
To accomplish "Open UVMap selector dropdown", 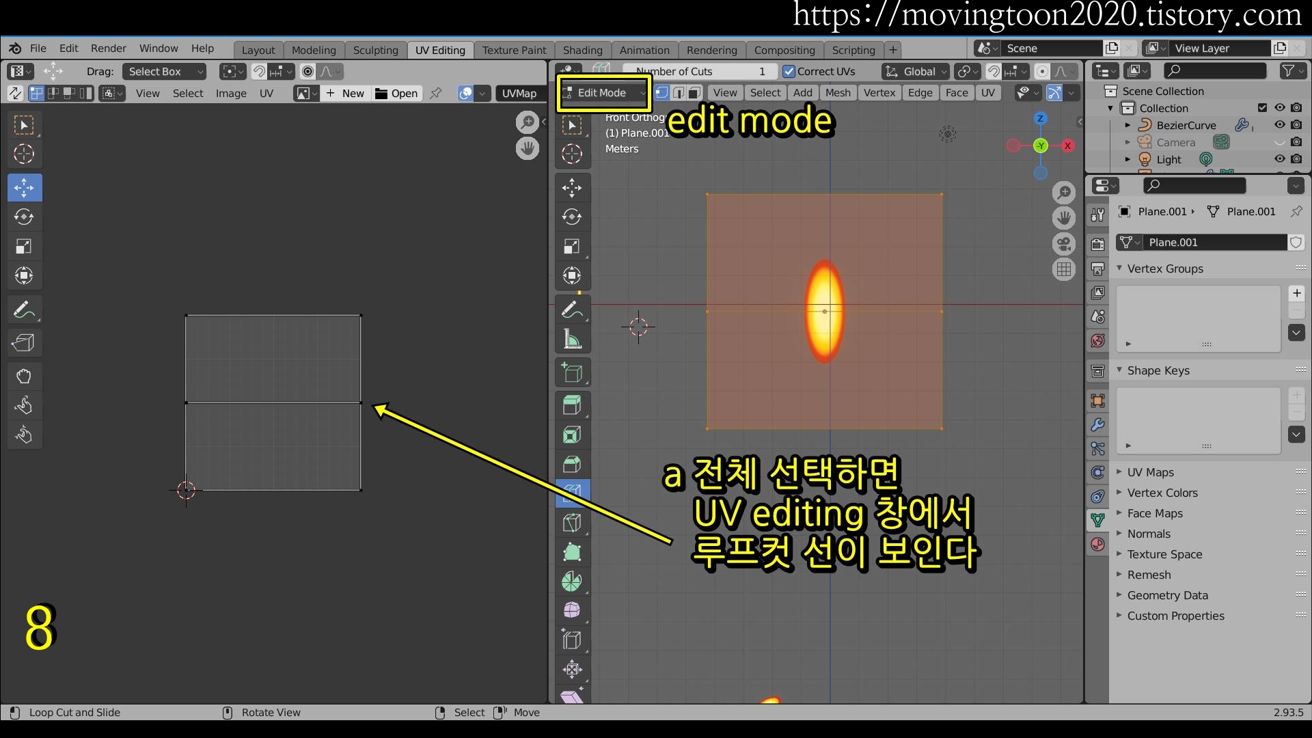I will click(x=519, y=94).
